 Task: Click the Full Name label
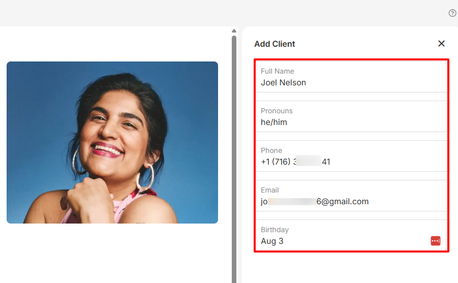278,71
